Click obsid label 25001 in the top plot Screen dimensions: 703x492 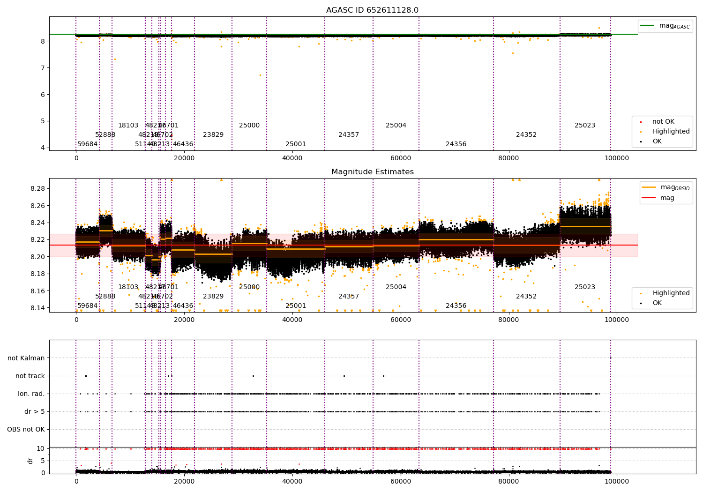[x=296, y=144]
